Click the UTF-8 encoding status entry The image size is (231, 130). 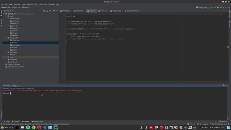pos(199,124)
